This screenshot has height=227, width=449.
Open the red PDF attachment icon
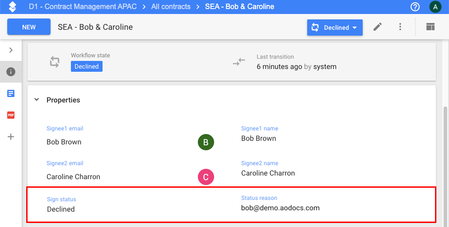[11, 115]
